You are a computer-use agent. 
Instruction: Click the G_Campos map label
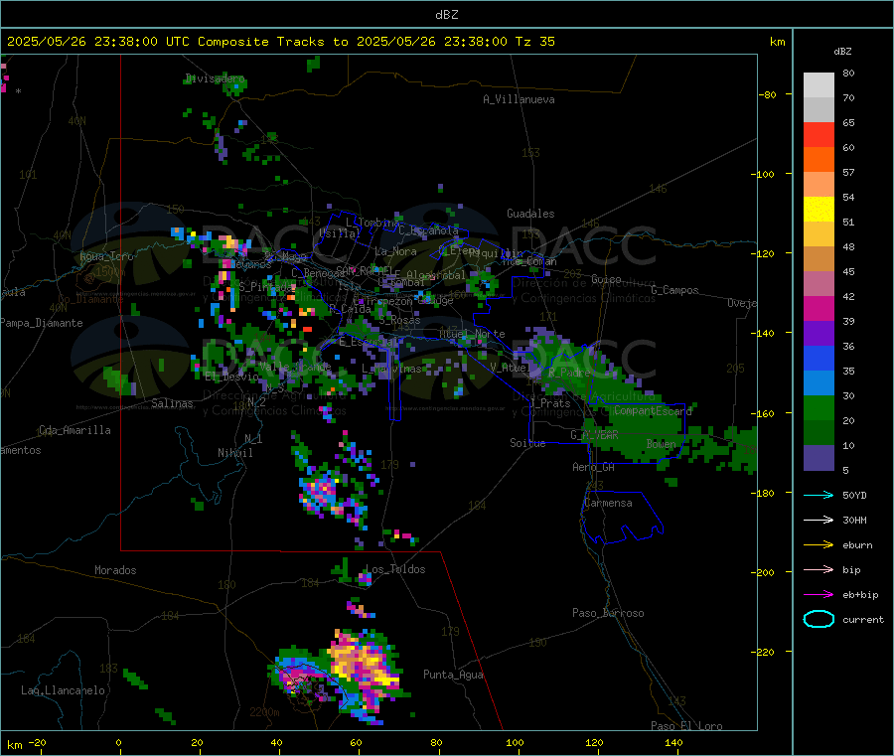click(674, 290)
